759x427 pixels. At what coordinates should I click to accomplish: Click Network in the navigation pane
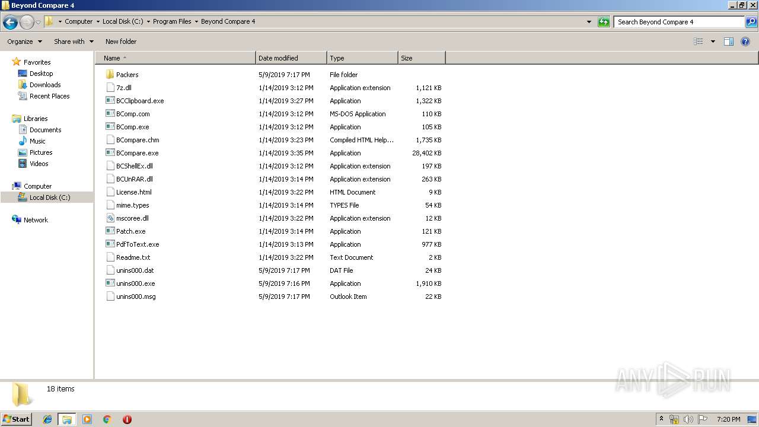[36, 220]
